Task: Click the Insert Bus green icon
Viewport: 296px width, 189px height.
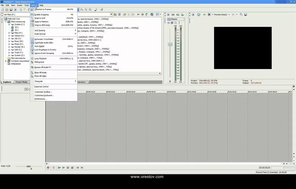Action: pos(182,14)
